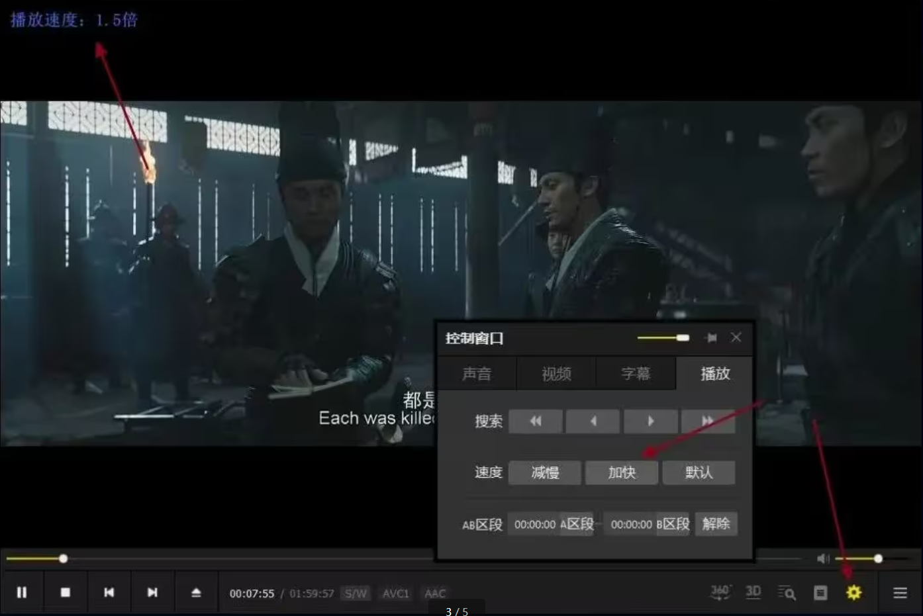Select the 播放 tab
The width and height of the screenshot is (923, 616).
pos(715,374)
